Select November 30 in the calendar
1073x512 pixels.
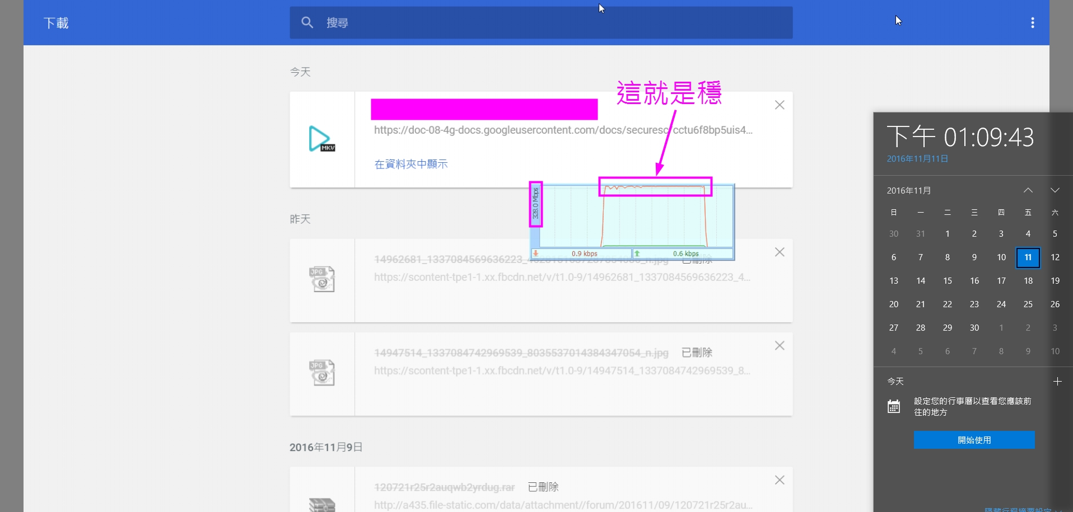click(974, 328)
